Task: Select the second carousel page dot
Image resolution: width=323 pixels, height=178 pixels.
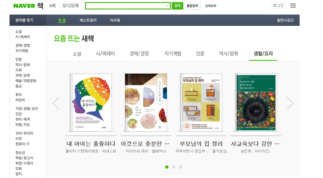Action: (x=174, y=167)
